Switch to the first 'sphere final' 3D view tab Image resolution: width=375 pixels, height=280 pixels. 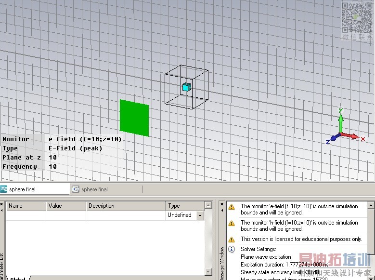click(35, 189)
